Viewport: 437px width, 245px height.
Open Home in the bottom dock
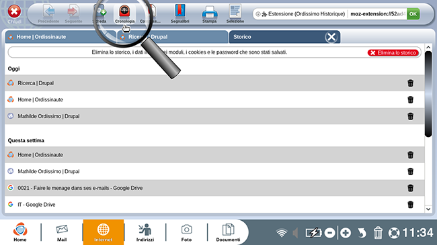20,232
